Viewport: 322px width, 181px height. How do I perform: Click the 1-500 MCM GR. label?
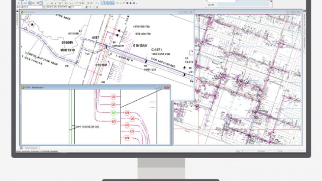tap(89, 127)
